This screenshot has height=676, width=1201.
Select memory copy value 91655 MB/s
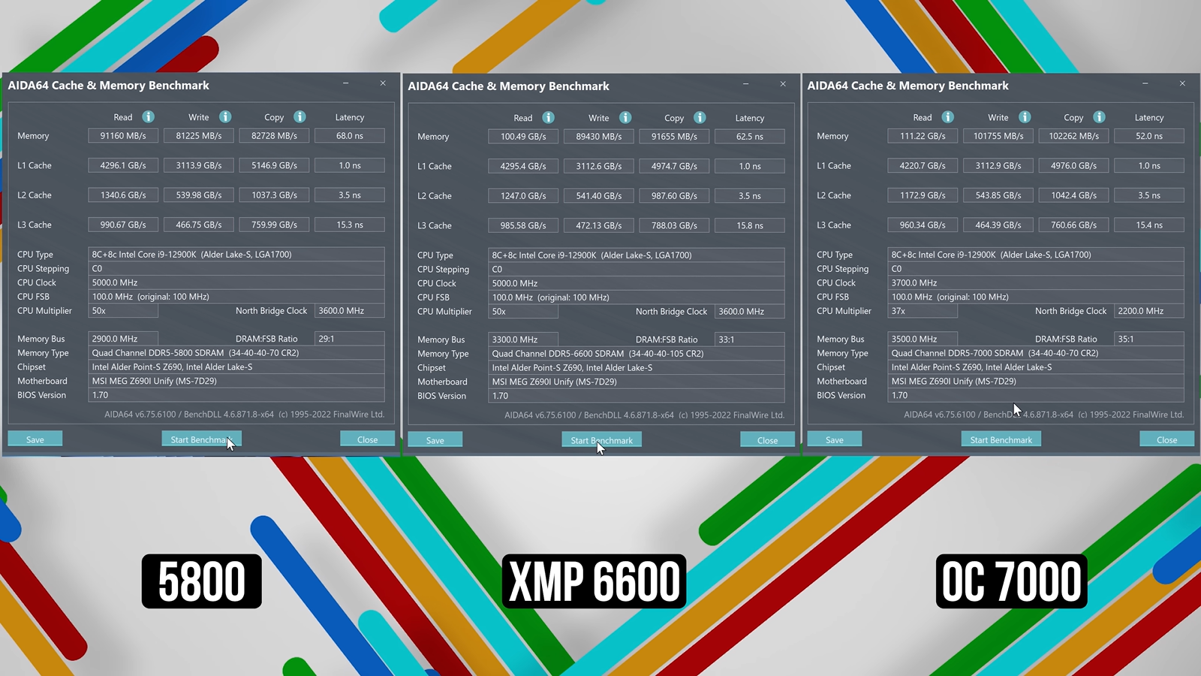[674, 137]
